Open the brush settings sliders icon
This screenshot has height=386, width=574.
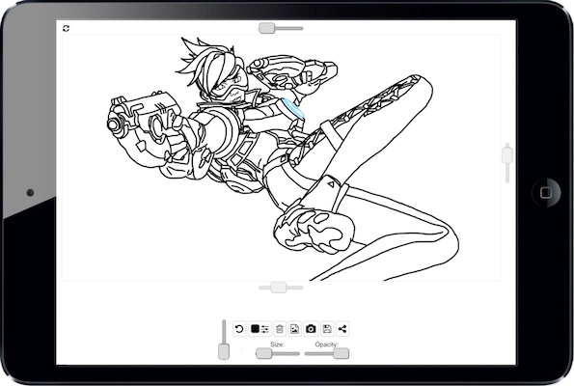coord(265,329)
